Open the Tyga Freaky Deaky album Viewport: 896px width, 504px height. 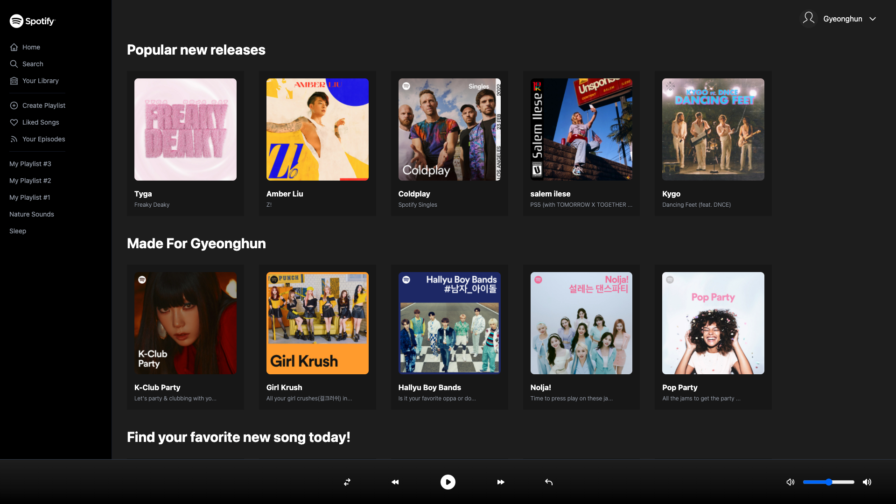coord(185,129)
